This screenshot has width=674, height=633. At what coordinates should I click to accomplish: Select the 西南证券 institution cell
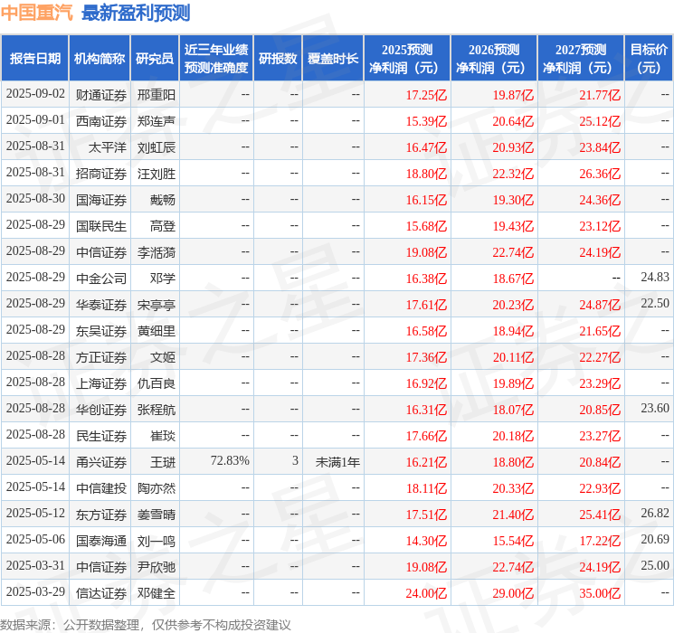click(101, 121)
